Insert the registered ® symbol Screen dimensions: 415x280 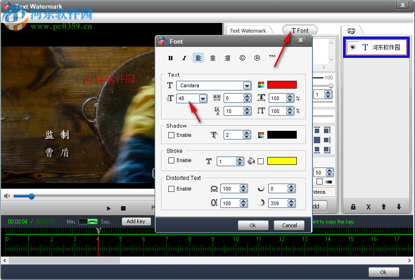pyautogui.click(x=257, y=58)
